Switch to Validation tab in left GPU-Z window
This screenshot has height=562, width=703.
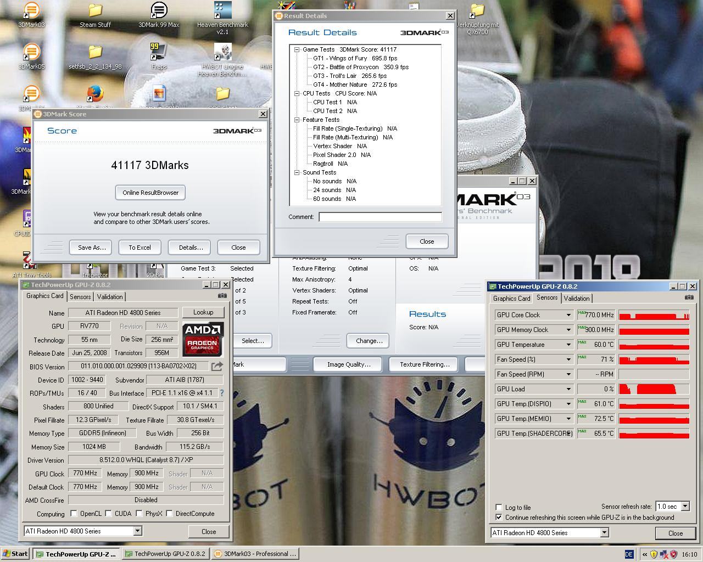click(x=110, y=297)
